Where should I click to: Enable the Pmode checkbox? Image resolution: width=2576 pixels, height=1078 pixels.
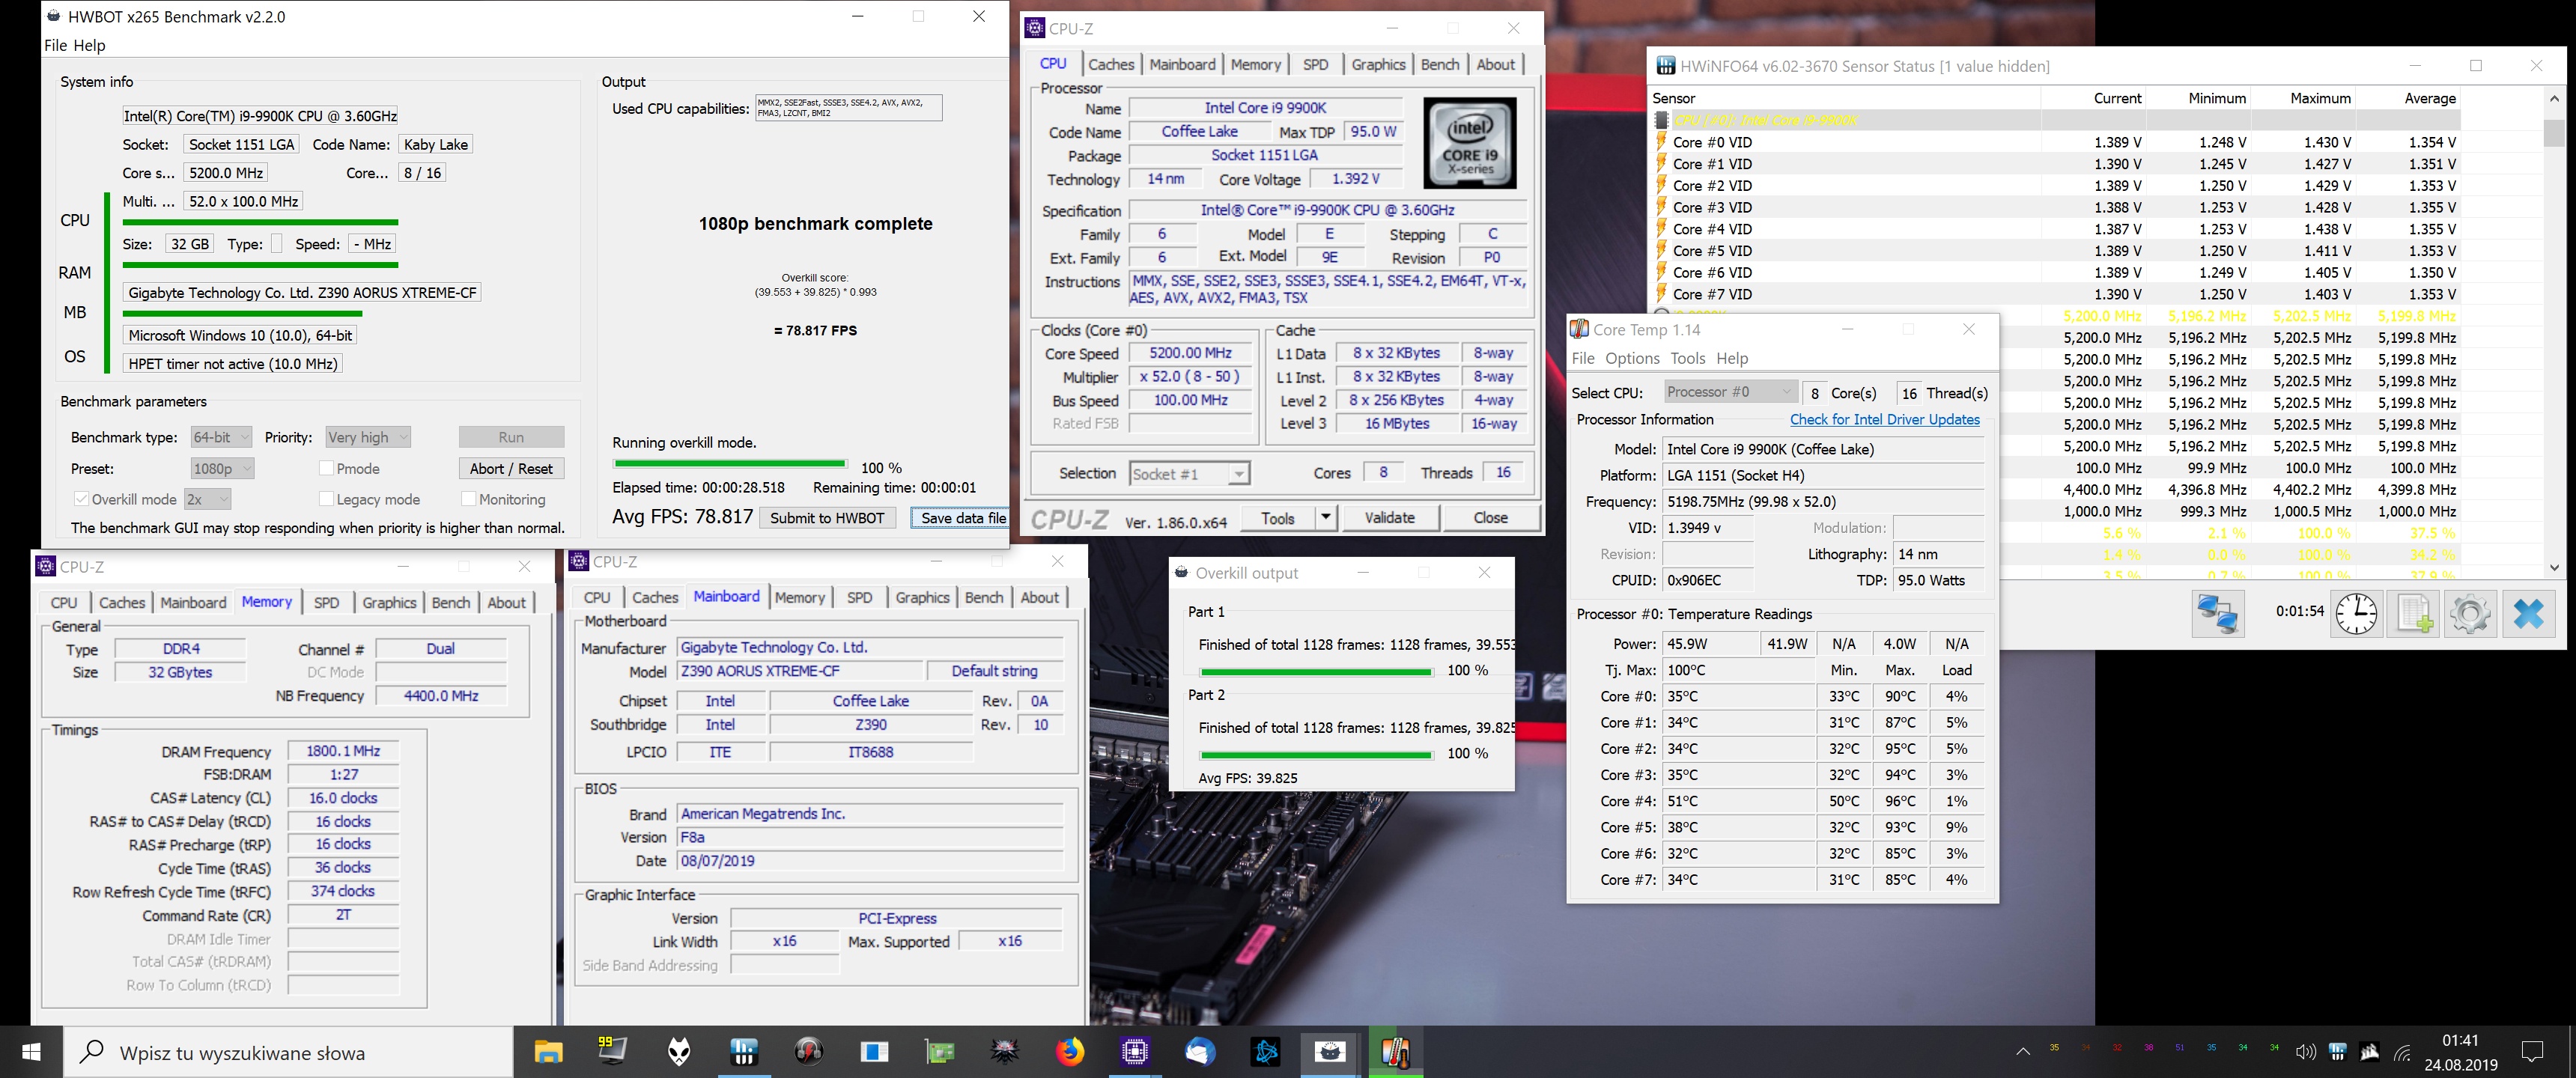click(x=326, y=468)
